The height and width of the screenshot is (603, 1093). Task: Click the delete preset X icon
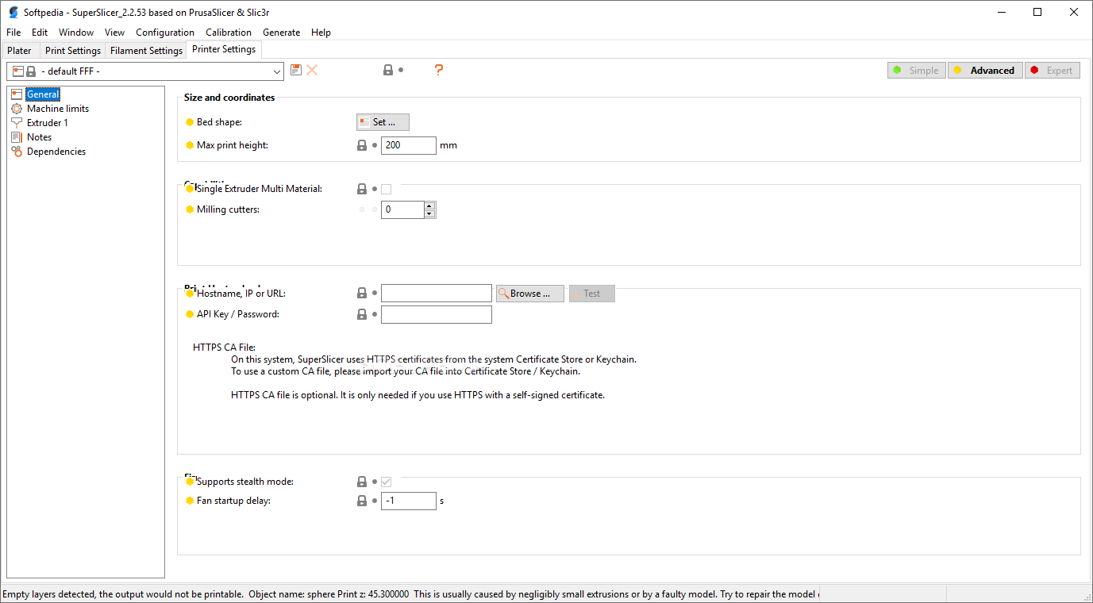click(x=312, y=70)
